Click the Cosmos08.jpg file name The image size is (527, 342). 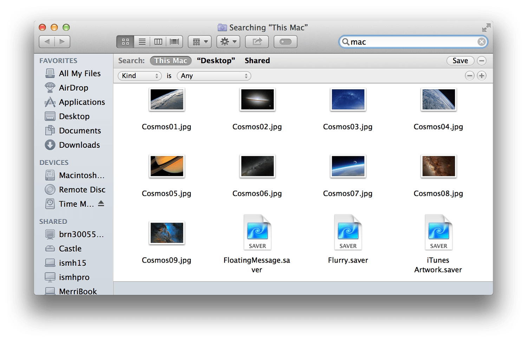tap(438, 193)
